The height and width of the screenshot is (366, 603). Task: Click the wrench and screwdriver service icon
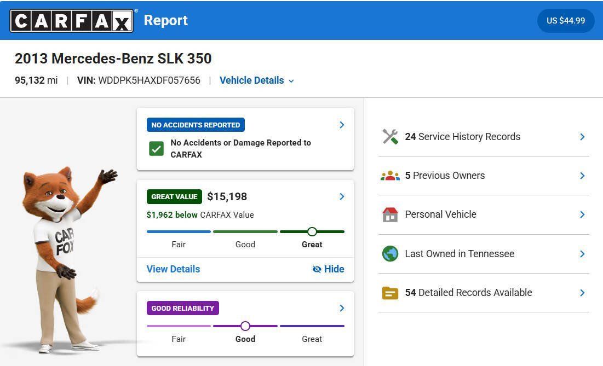coord(390,137)
